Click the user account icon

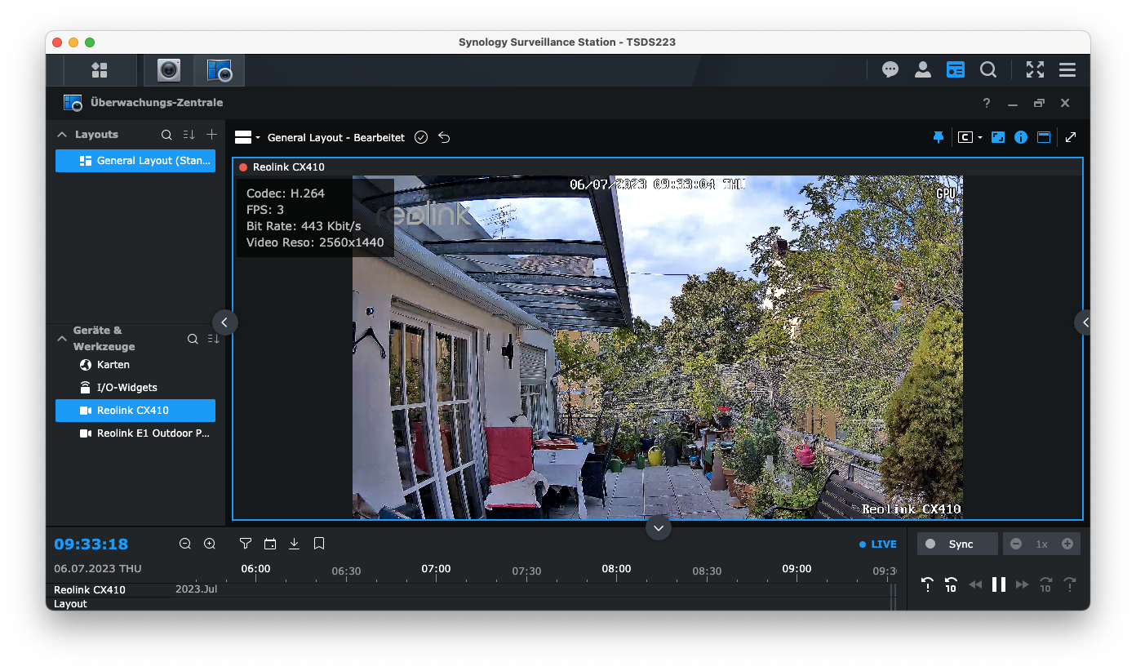(923, 70)
